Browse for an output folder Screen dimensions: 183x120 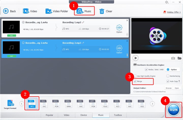[x=169, y=88]
